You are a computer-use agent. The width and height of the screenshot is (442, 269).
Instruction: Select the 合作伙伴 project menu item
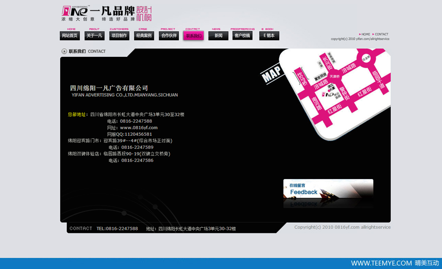169,36
